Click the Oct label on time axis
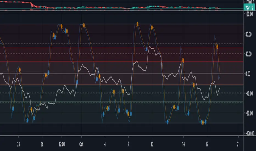The image size is (256, 151). (x=82, y=143)
